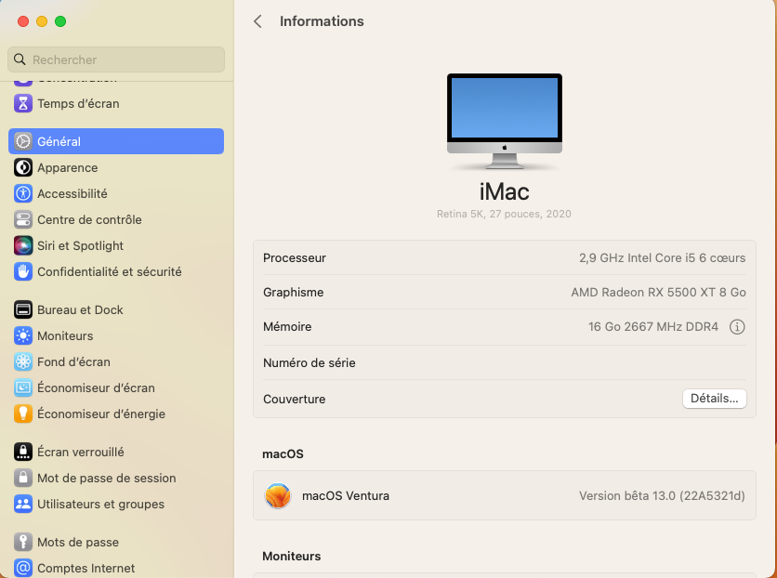Open Utilisateurs et groupes label
Screen dimensions: 777x578
pos(100,504)
